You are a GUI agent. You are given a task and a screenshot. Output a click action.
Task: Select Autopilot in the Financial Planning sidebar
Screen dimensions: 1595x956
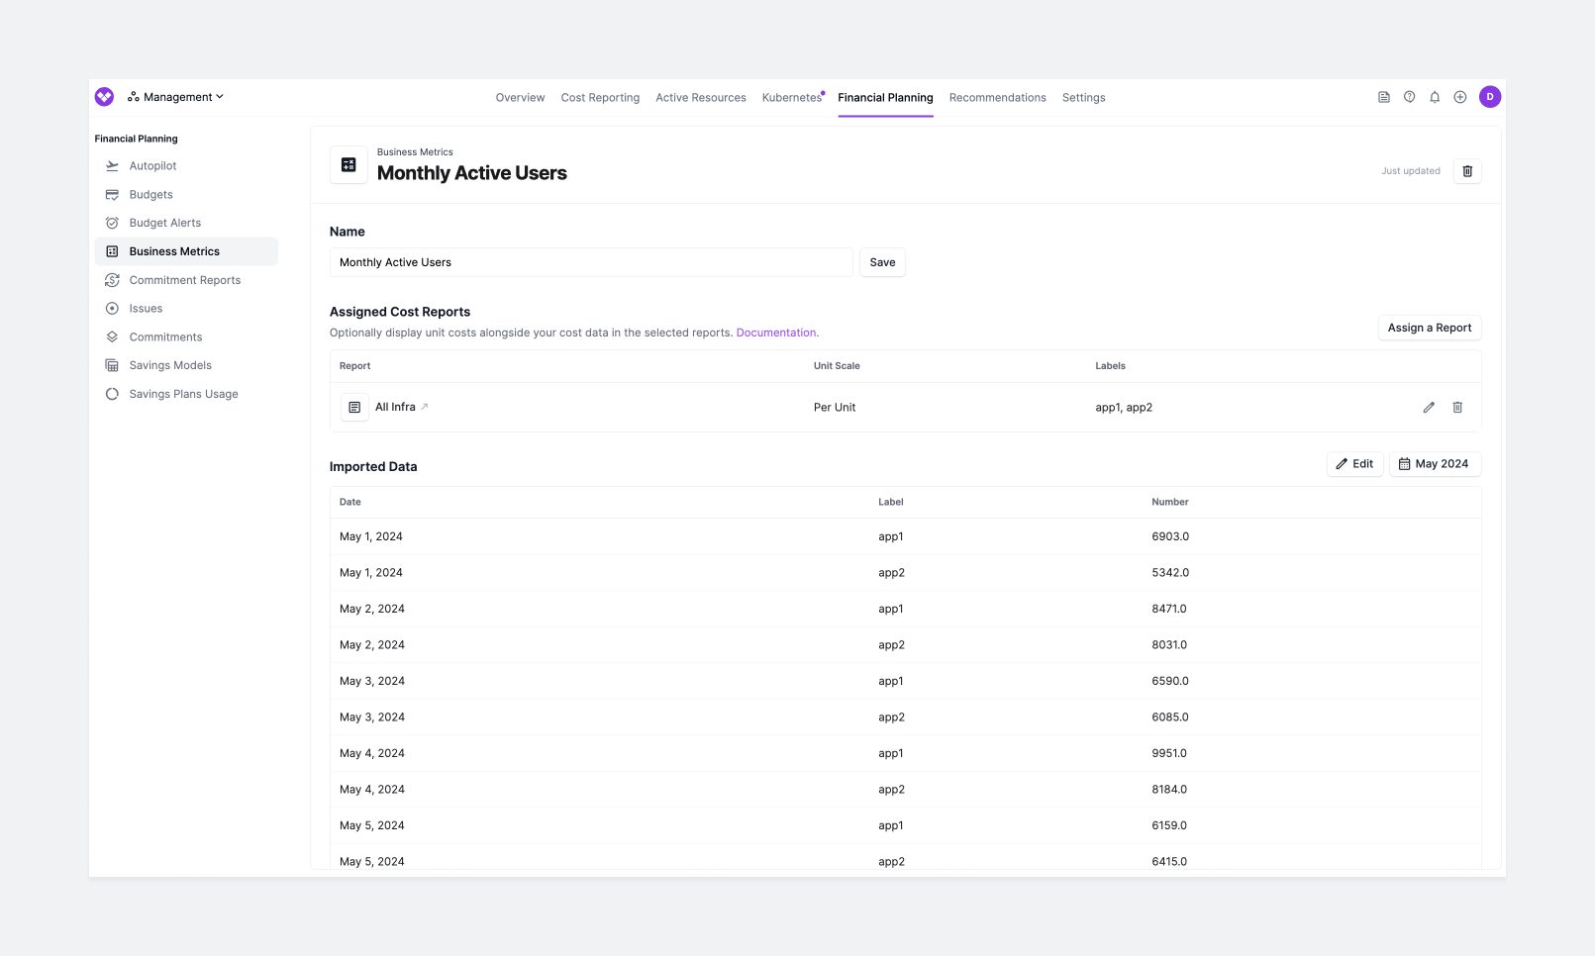click(x=153, y=165)
